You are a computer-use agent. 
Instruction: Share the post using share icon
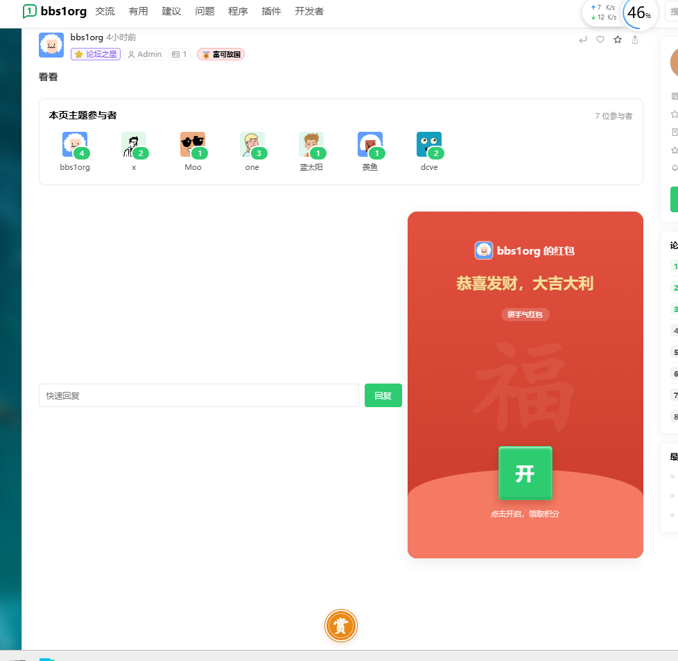point(635,40)
